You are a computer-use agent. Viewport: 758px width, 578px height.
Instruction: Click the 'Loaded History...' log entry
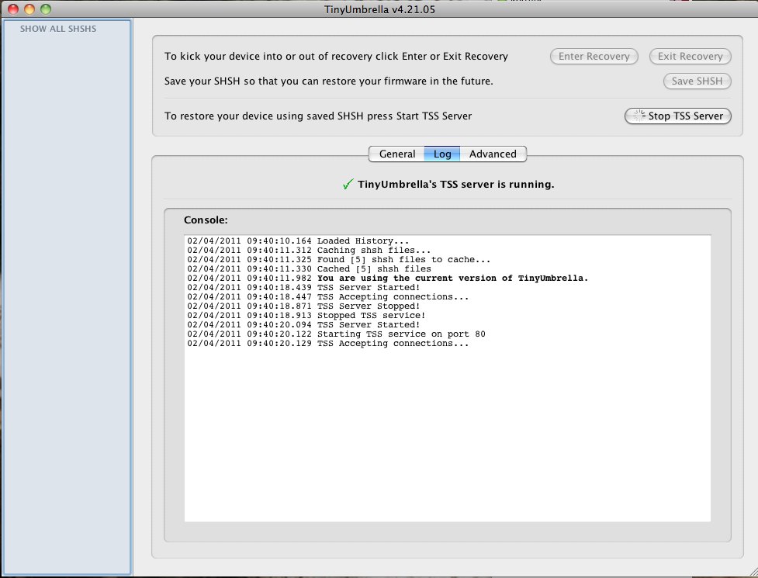tap(362, 241)
